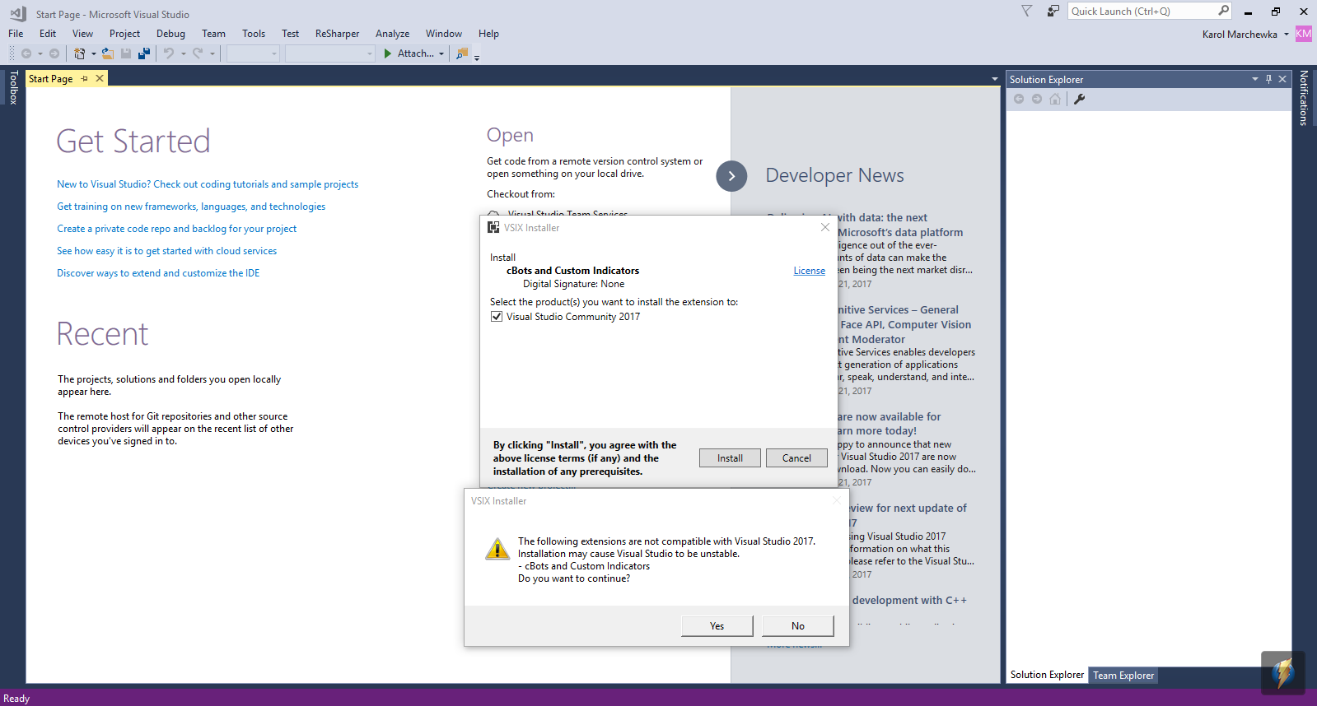Open the Undo history dropdown arrow
This screenshot has height=706, width=1317.
pyautogui.click(x=183, y=54)
